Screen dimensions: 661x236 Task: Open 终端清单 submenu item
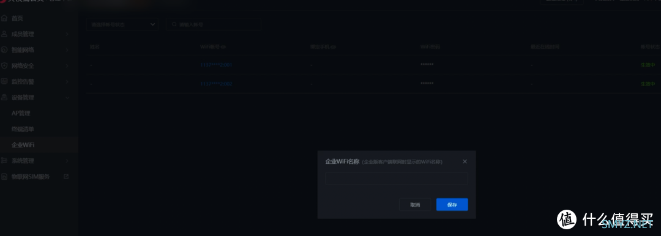coord(23,129)
